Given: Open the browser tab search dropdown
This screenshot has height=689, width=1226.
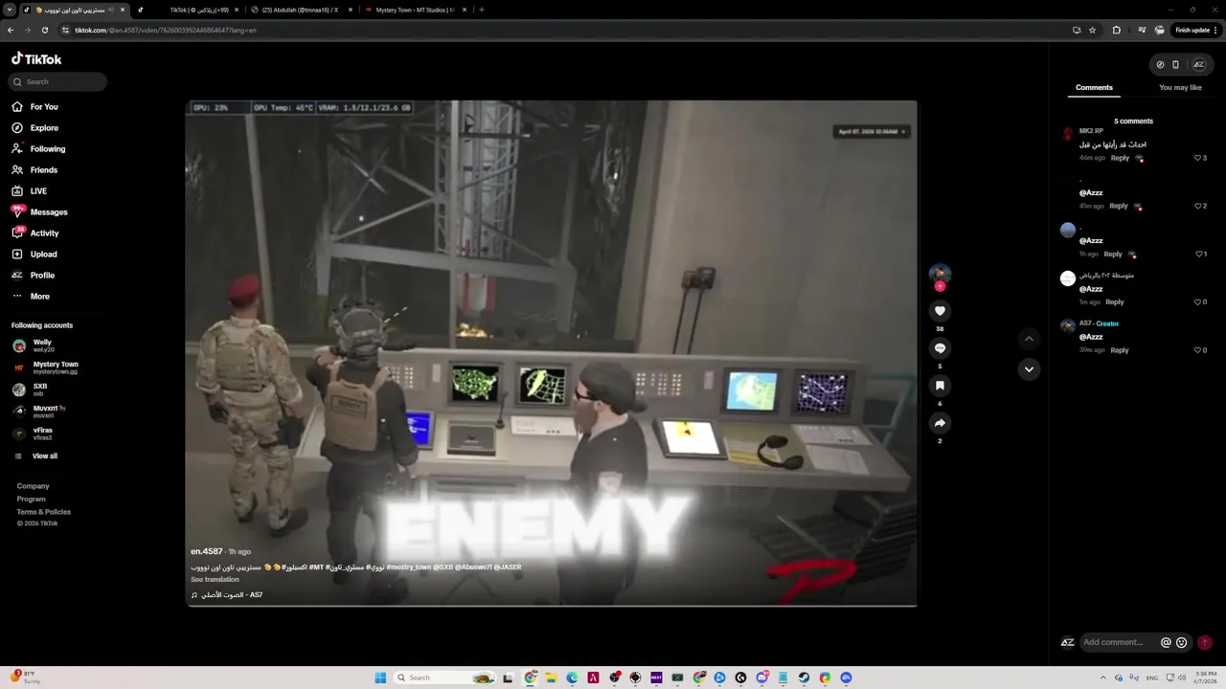Looking at the screenshot, I should pyautogui.click(x=9, y=10).
